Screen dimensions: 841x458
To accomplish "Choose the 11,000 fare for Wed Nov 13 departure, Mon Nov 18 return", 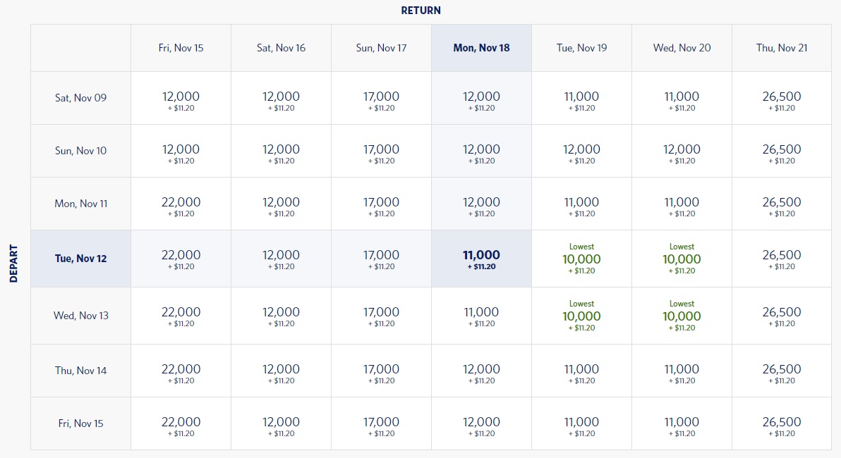I will click(481, 316).
